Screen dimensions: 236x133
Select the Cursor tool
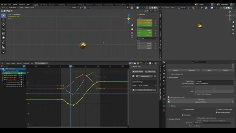(x=3, y=20)
